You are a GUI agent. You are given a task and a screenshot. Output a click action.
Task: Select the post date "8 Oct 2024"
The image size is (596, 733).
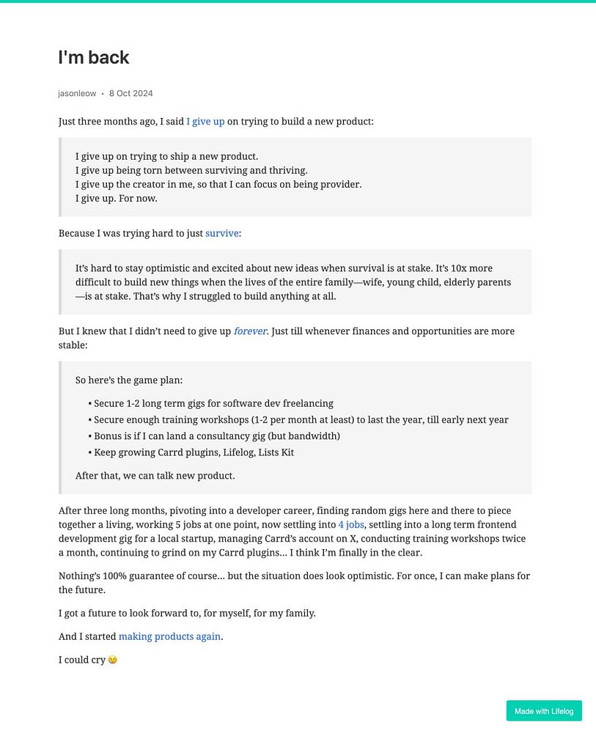pyautogui.click(x=131, y=94)
